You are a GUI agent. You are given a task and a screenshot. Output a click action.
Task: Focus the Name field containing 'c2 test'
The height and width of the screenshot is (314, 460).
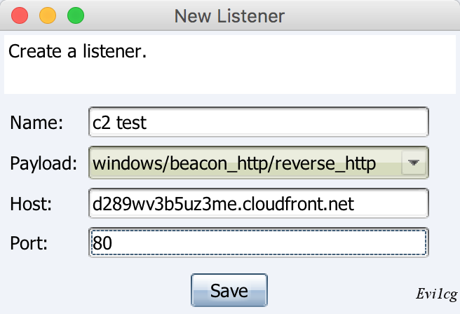click(x=258, y=123)
